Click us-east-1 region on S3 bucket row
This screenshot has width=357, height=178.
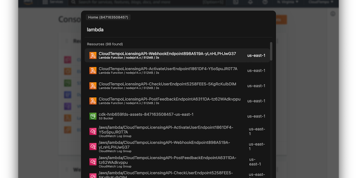coord(256,116)
